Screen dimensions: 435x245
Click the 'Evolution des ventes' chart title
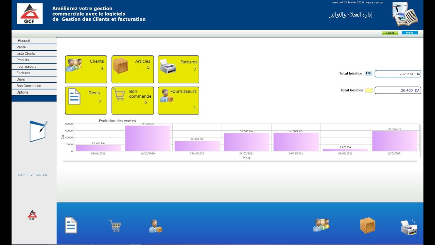click(x=117, y=121)
